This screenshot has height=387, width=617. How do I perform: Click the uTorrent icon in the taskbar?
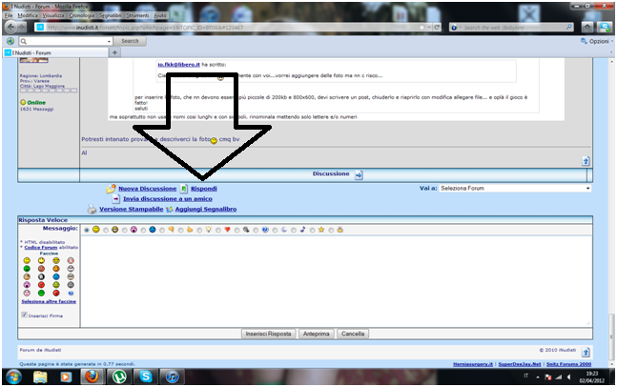click(x=118, y=376)
